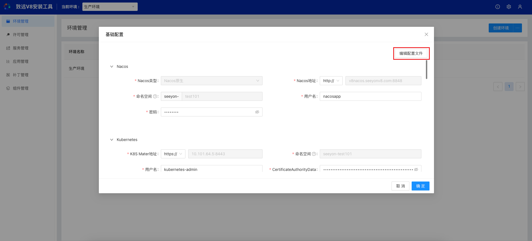Open 许可管理 in the sidebar
This screenshot has height=241, width=532.
[21, 35]
